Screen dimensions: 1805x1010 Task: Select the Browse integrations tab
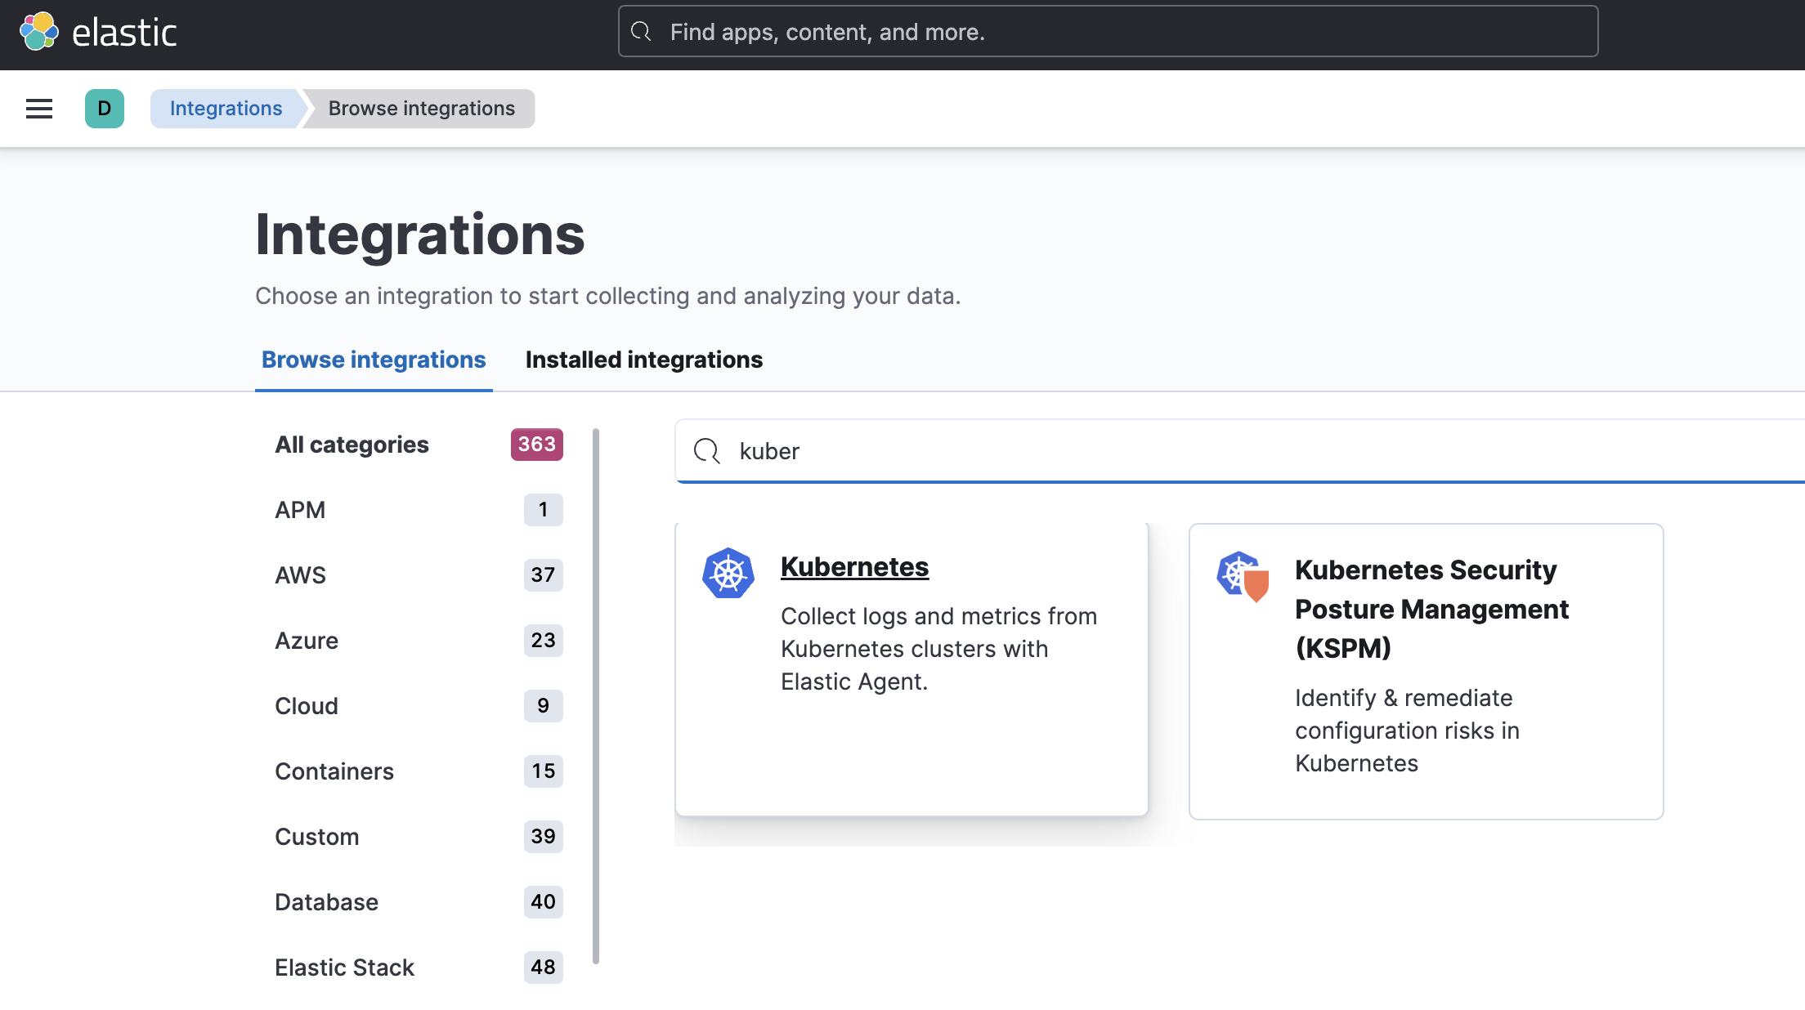[x=374, y=360]
